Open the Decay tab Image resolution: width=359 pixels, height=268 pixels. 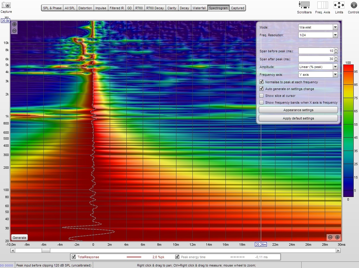click(184, 8)
